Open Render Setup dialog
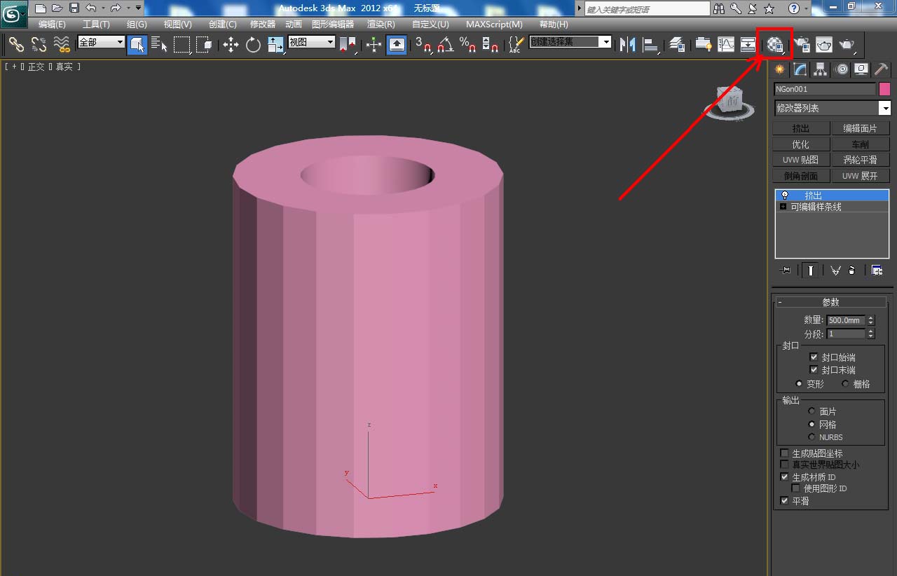This screenshot has height=576, width=897. pyautogui.click(x=802, y=44)
